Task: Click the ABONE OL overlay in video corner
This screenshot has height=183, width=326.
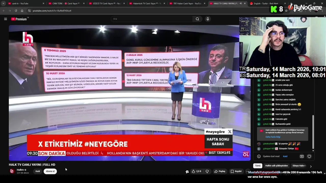Action: [x=246, y=154]
